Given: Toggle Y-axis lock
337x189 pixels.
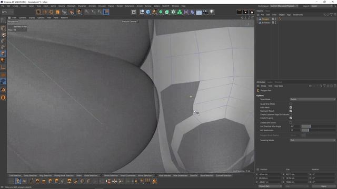Looking at the screenshot, I should point(93,12).
